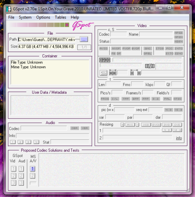Screen dimensions: 195x197
Task: Open the Tables menu
Action: coord(60,17)
